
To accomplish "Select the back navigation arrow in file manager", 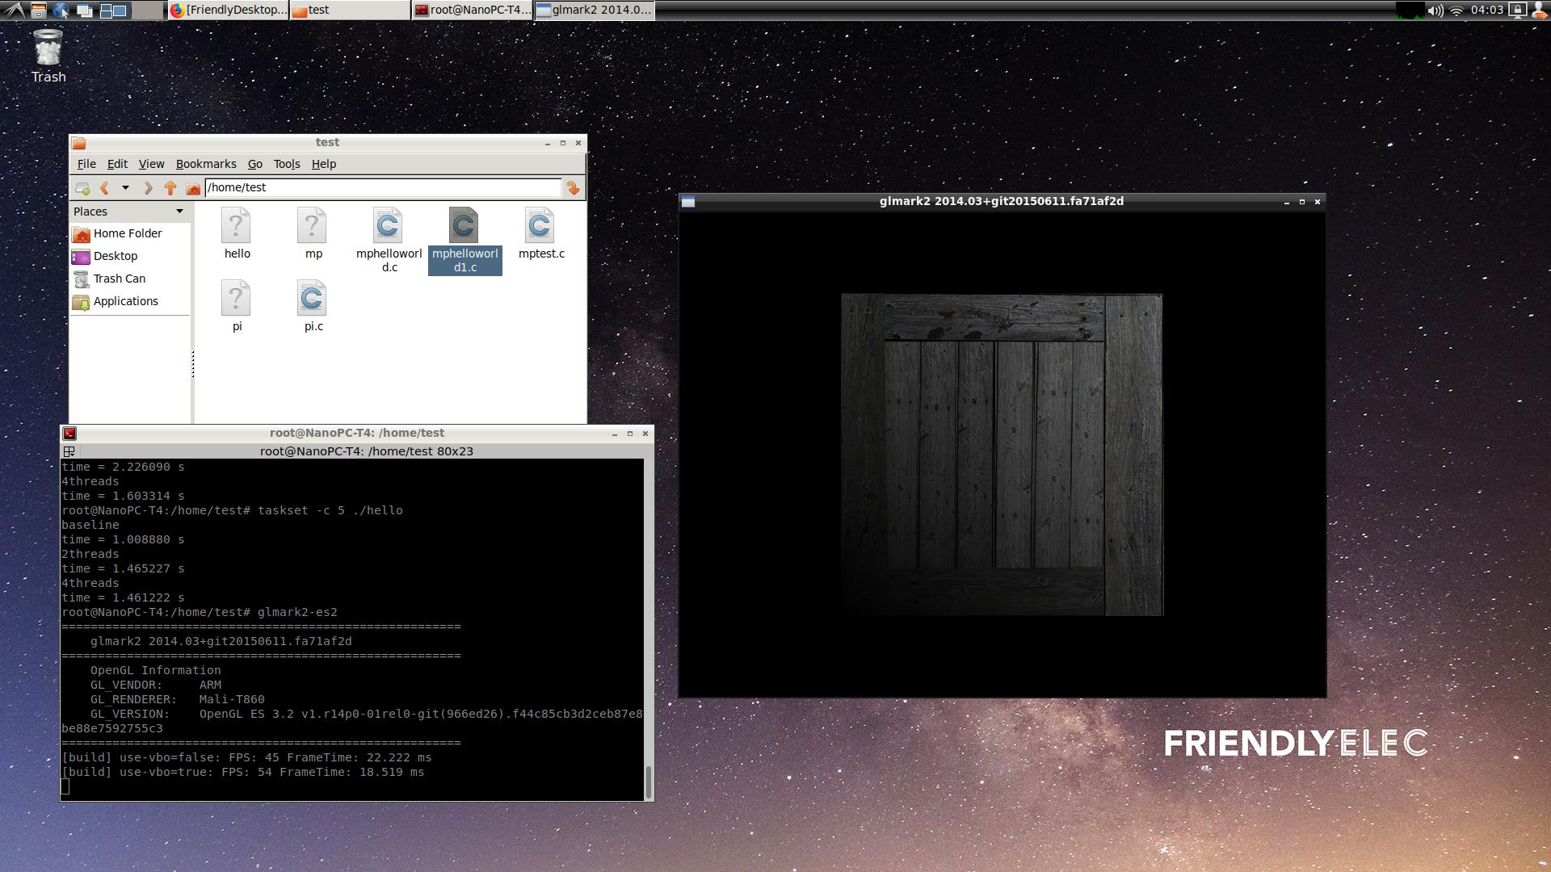I will pos(104,187).
